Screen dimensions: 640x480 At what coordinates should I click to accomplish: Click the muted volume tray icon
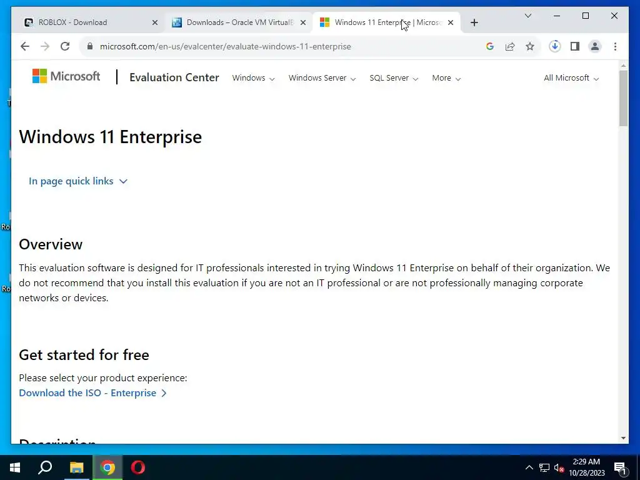(559, 467)
